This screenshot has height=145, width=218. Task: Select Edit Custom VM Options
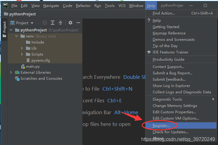point(181,118)
